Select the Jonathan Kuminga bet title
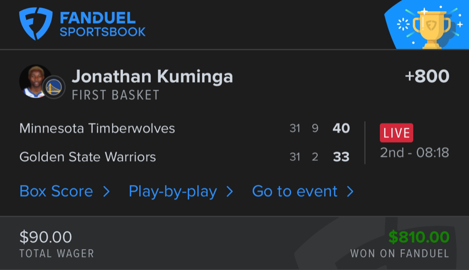The height and width of the screenshot is (270, 469). 152,77
